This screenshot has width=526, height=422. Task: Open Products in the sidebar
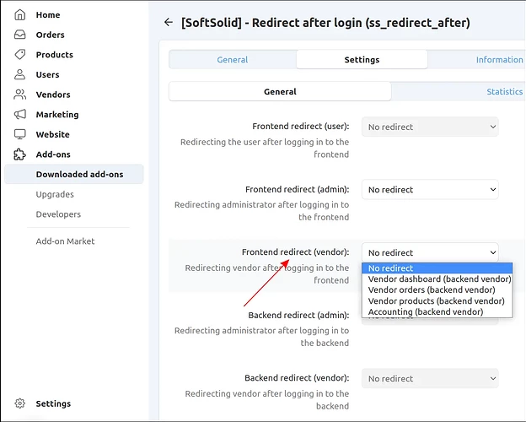[54, 54]
